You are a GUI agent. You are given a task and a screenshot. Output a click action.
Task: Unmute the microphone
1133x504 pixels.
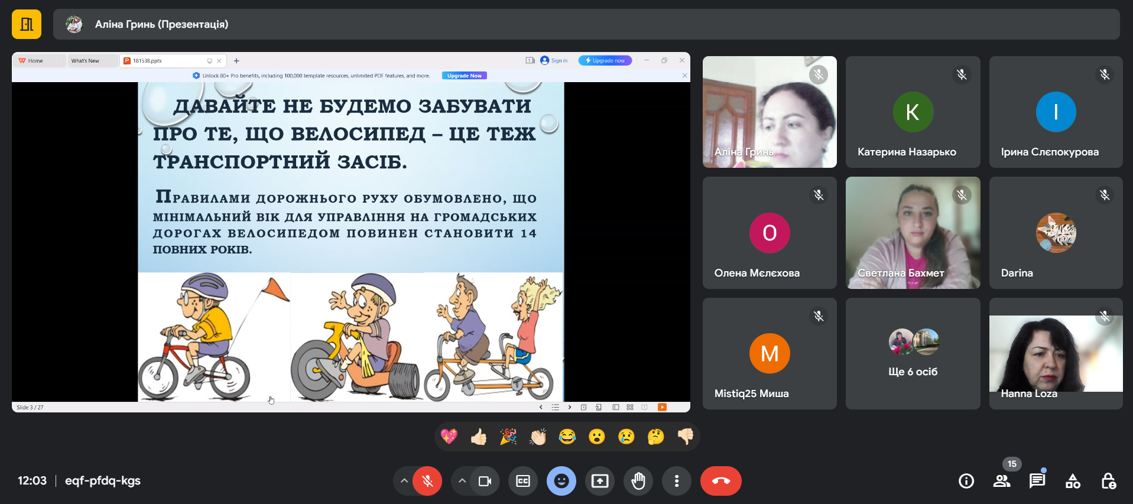point(427,481)
